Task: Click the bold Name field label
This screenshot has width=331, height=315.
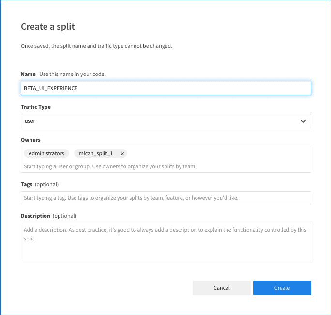Action: pyautogui.click(x=28, y=74)
